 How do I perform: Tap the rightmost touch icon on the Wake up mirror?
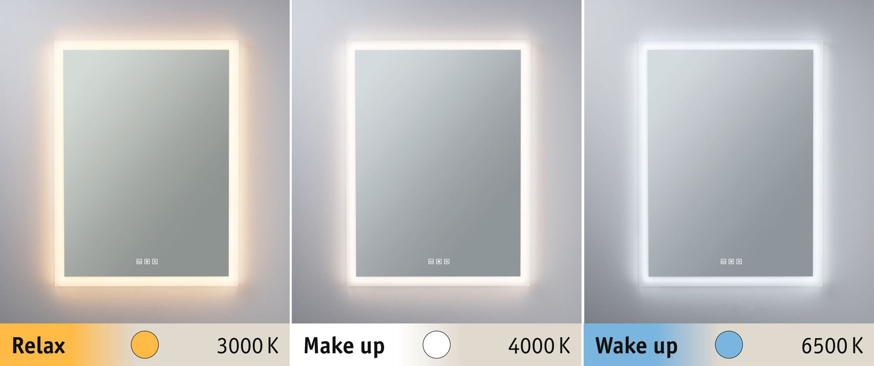[739, 261]
